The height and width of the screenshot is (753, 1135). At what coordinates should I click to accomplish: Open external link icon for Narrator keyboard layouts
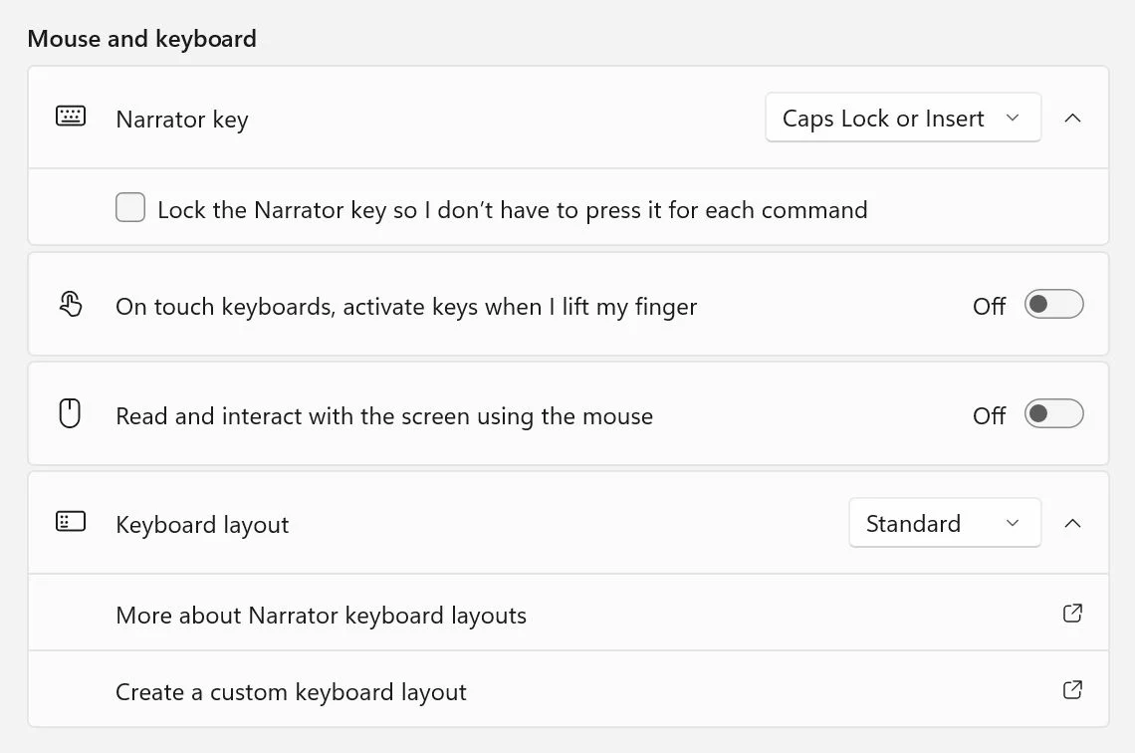coord(1072,614)
